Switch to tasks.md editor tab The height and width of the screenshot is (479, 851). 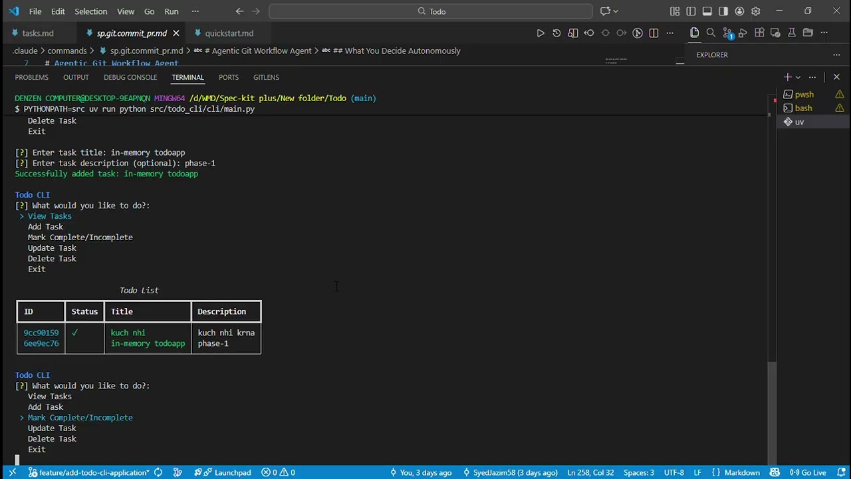38,33
